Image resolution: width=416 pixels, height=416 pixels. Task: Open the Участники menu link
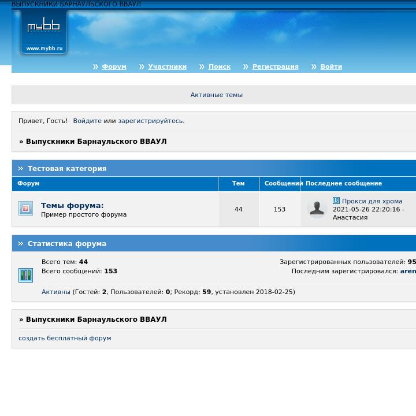click(168, 66)
